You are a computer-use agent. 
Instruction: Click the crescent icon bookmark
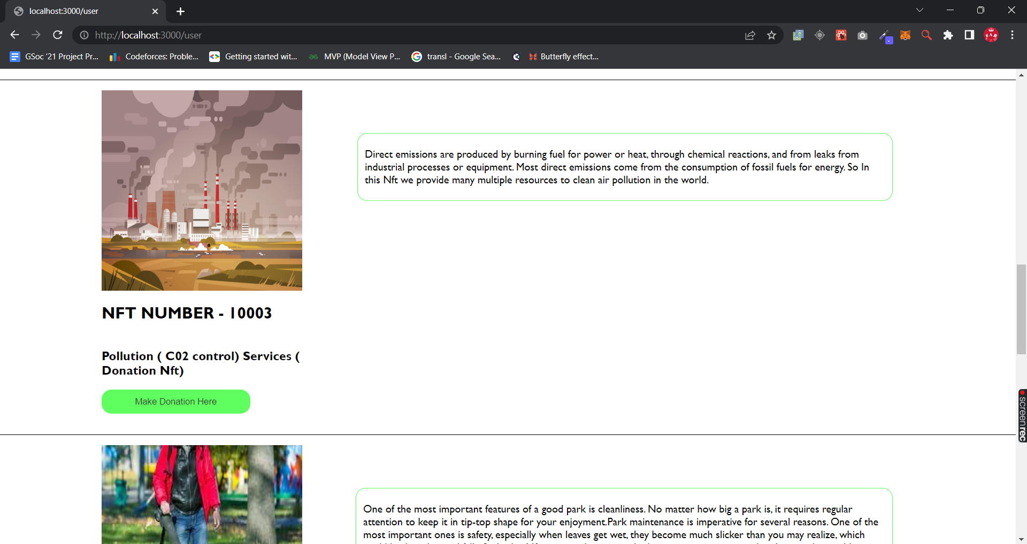tap(516, 57)
